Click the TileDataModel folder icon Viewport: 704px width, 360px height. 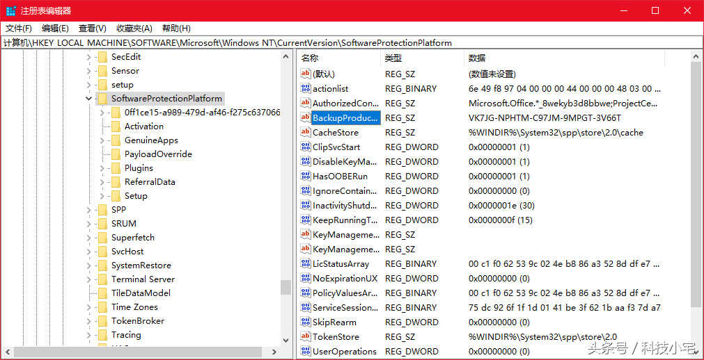click(102, 293)
